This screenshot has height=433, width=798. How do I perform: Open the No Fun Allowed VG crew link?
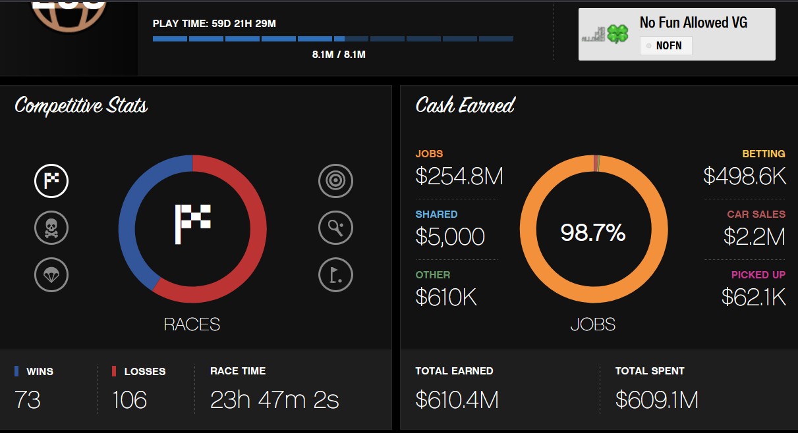(693, 22)
